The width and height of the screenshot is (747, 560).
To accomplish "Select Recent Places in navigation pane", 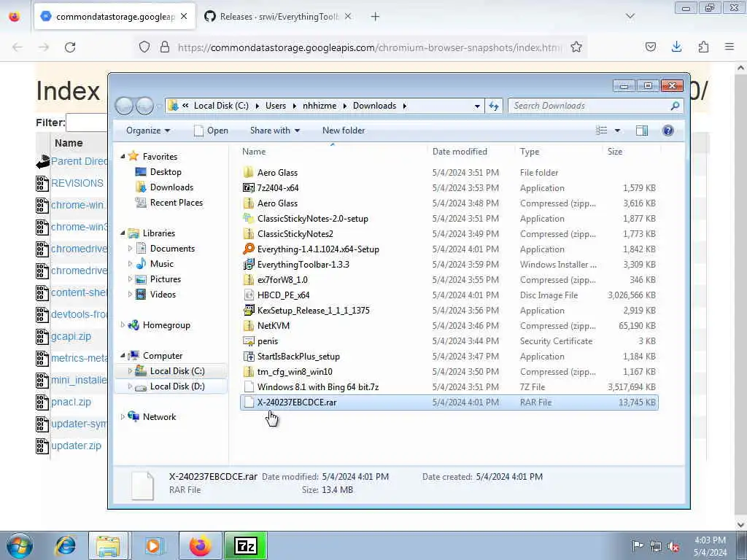I will [177, 203].
